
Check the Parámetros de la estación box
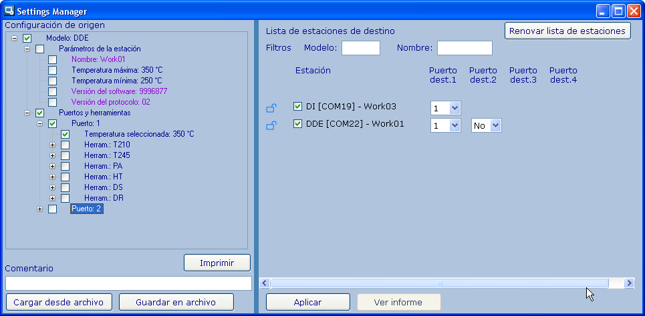[x=40, y=49]
